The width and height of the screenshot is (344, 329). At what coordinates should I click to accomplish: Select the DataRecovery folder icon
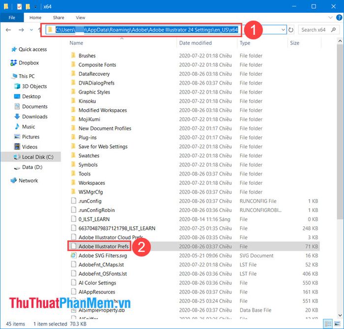pyautogui.click(x=73, y=73)
